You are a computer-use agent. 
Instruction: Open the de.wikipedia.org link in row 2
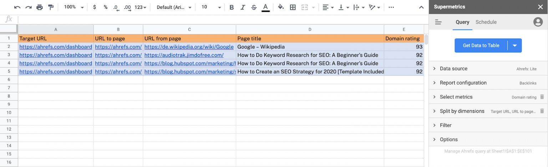[x=189, y=47]
